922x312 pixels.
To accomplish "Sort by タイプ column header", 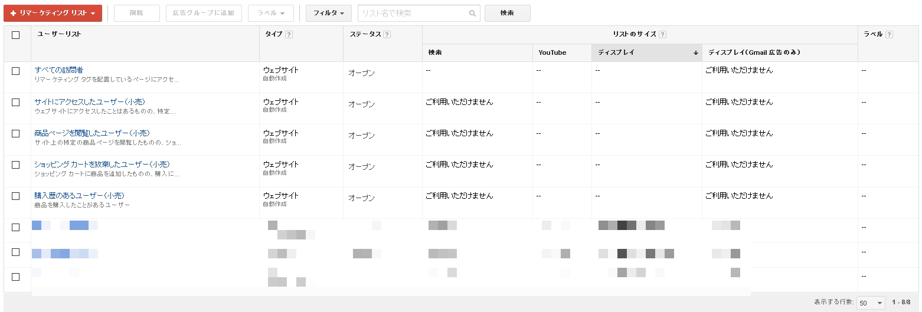I will point(274,34).
